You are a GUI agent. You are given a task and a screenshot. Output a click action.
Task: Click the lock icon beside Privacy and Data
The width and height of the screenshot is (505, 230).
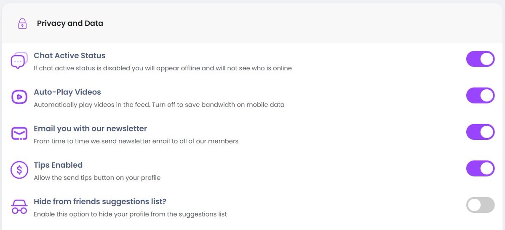22,24
